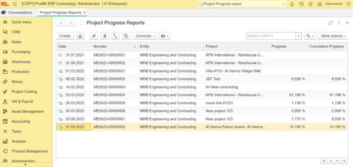353x167 pixels.
Task: Expand sidebar with bottom down arrow
Action: coord(26,165)
